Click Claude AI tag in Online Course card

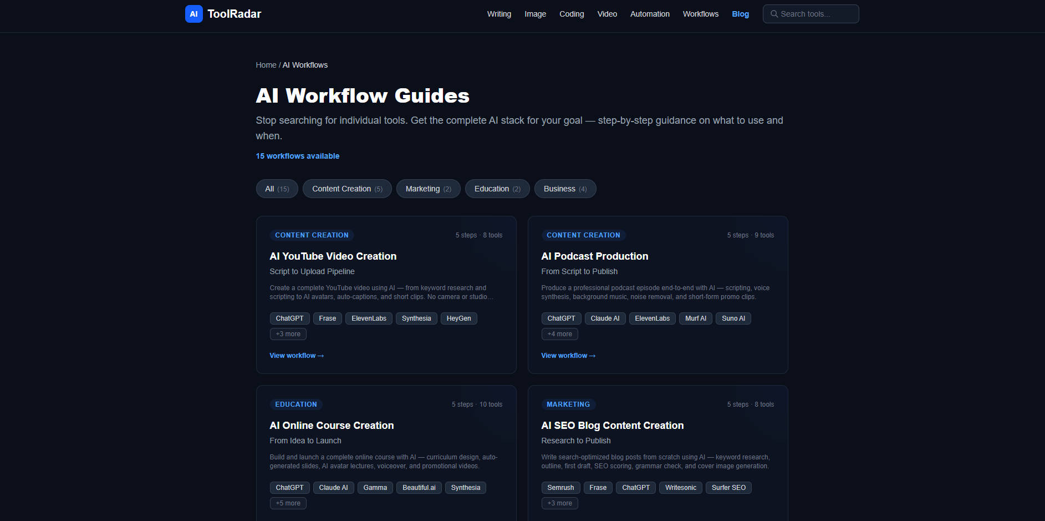(x=333, y=488)
